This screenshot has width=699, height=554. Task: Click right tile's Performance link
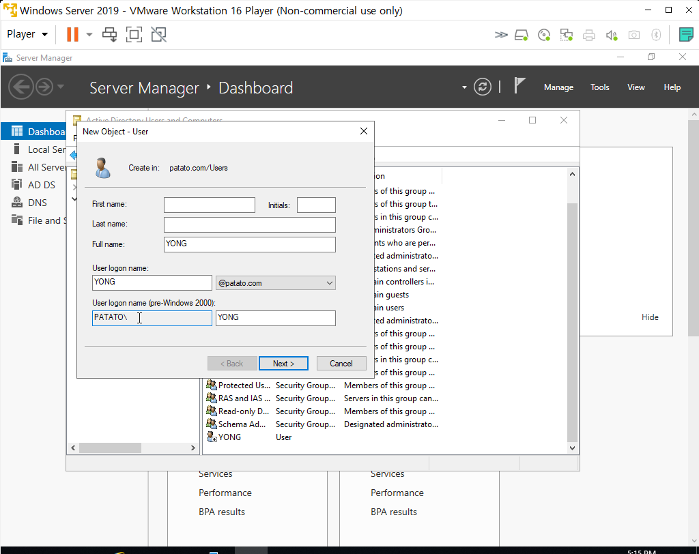397,493
